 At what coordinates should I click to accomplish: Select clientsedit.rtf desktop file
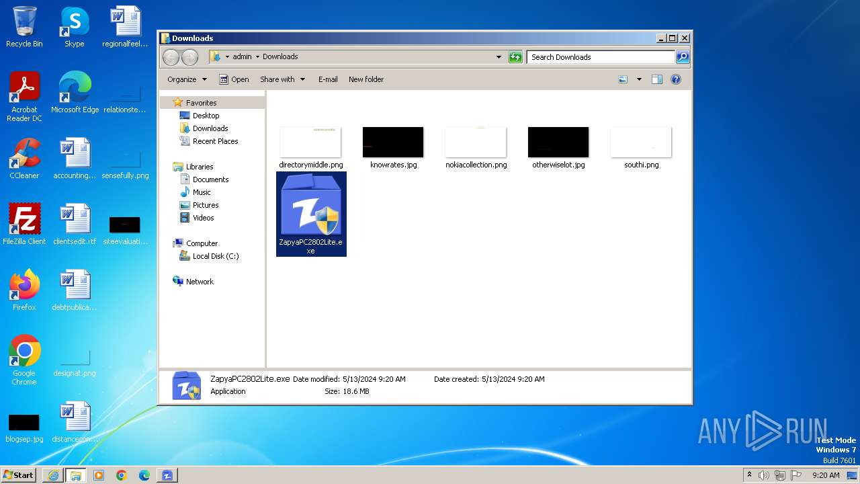click(x=75, y=225)
